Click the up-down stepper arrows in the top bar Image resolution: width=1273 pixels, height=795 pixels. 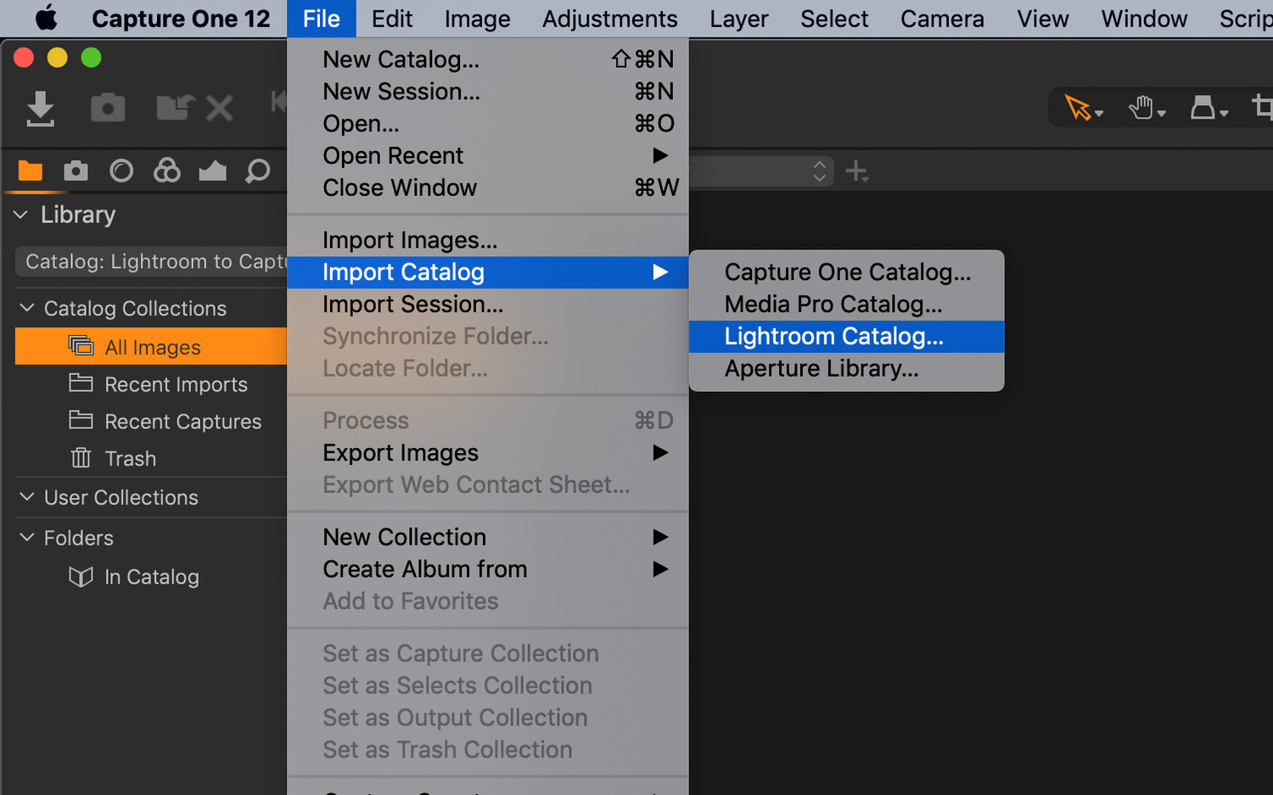point(819,171)
